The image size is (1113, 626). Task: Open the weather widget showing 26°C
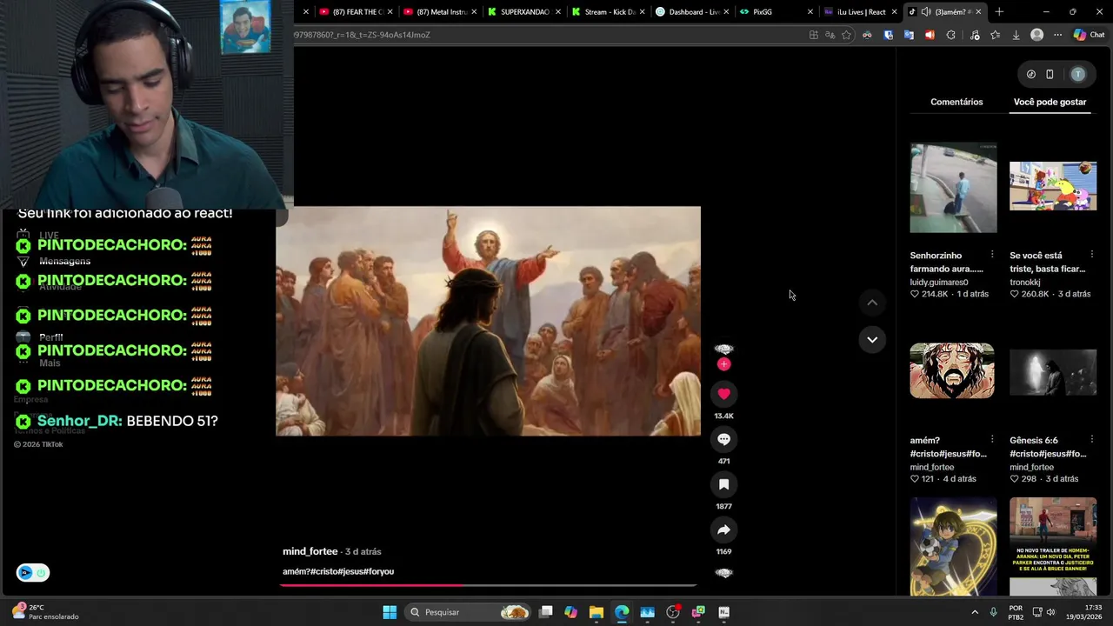(x=45, y=612)
